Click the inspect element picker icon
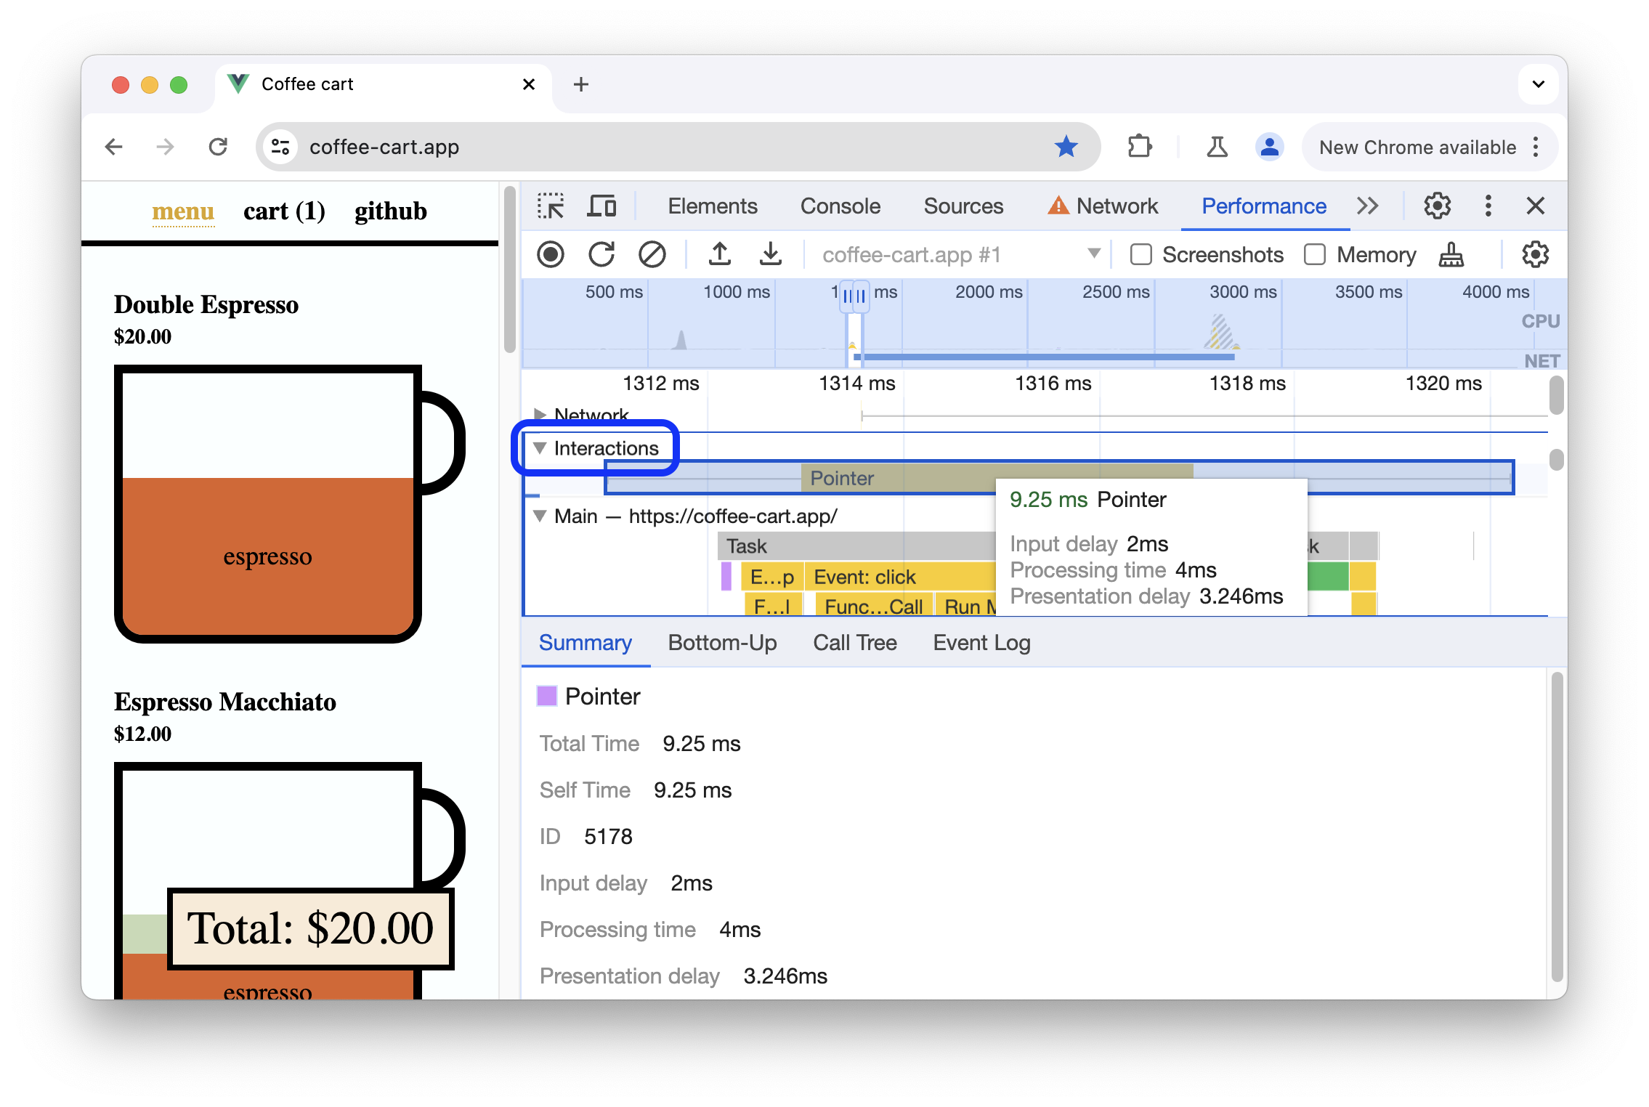Screen dimensions: 1649x1107 [x=552, y=205]
